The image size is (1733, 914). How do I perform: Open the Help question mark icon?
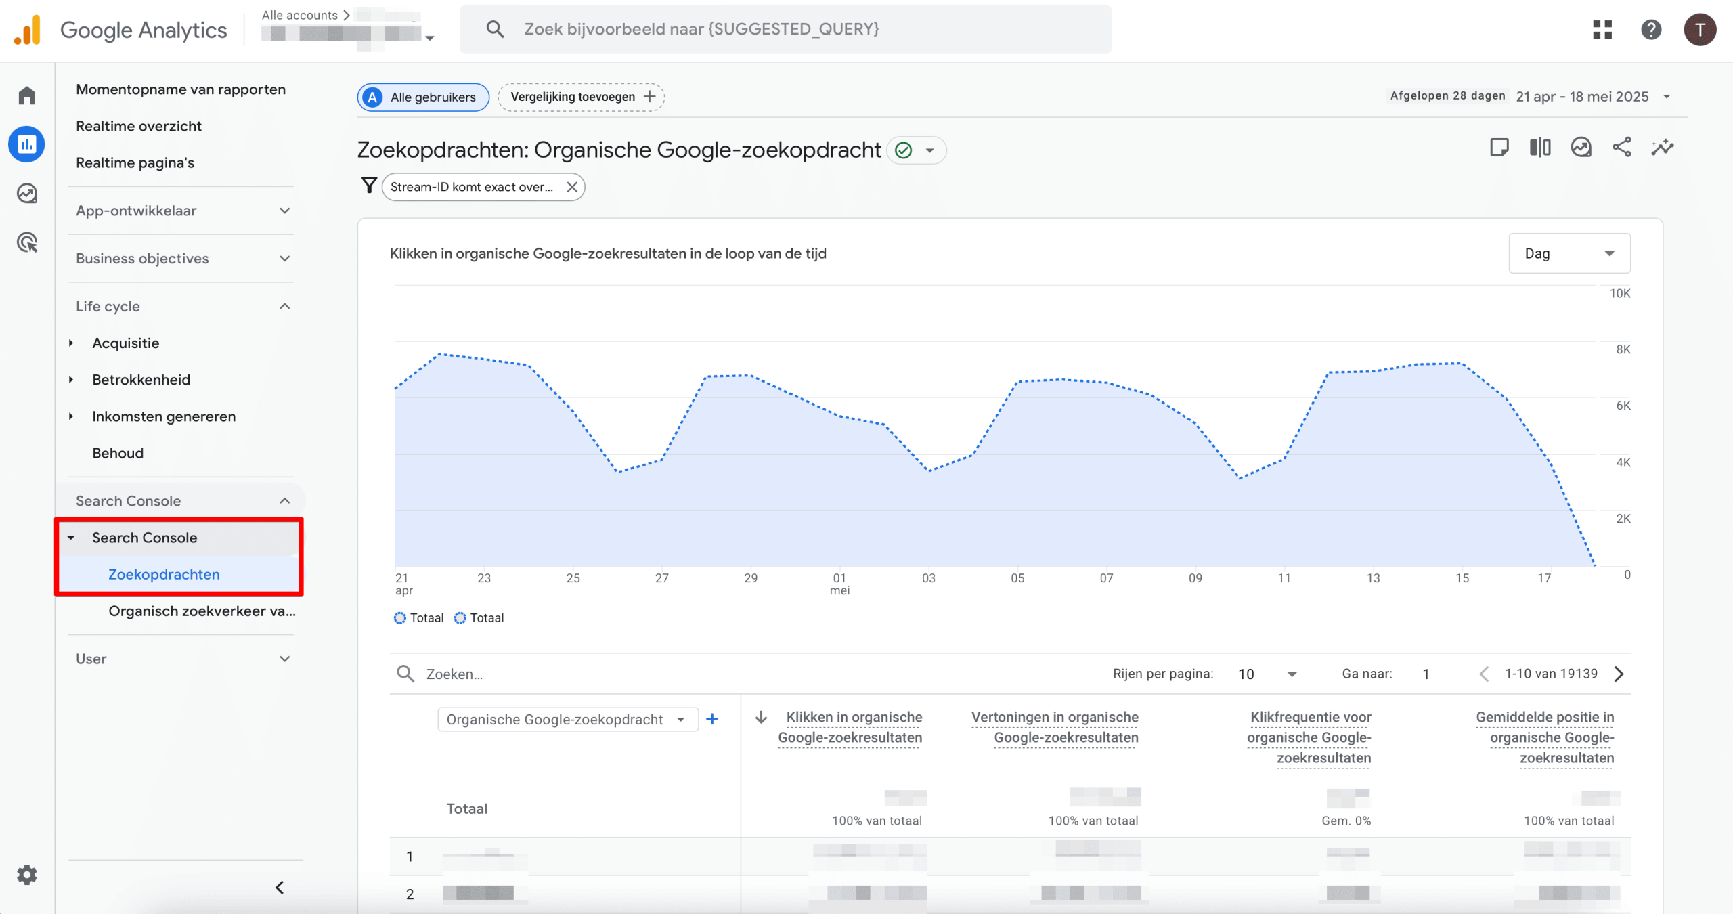click(1651, 30)
